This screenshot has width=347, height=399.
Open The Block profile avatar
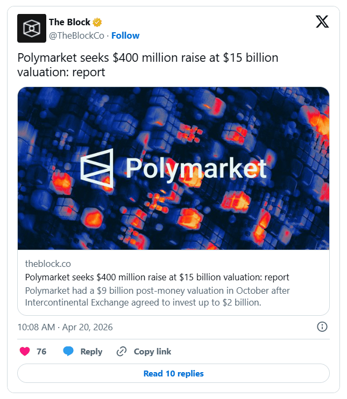point(32,28)
